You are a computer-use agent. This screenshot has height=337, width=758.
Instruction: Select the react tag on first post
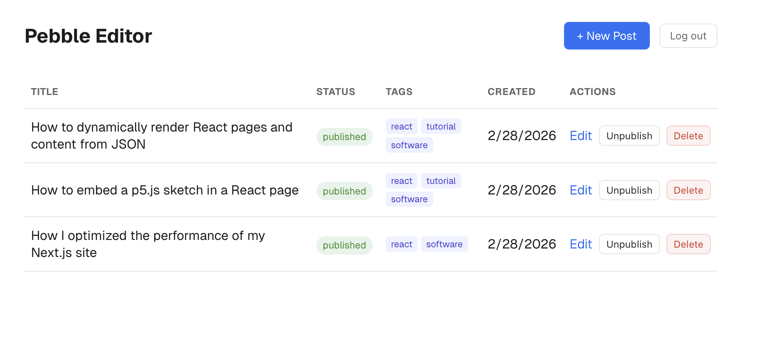pyautogui.click(x=401, y=127)
